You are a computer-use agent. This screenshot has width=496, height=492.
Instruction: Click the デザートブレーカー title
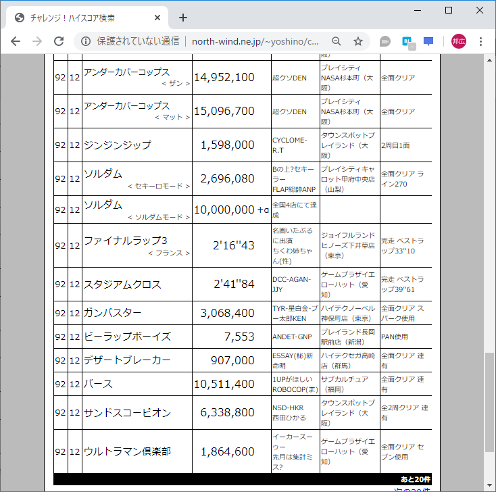coord(127,360)
